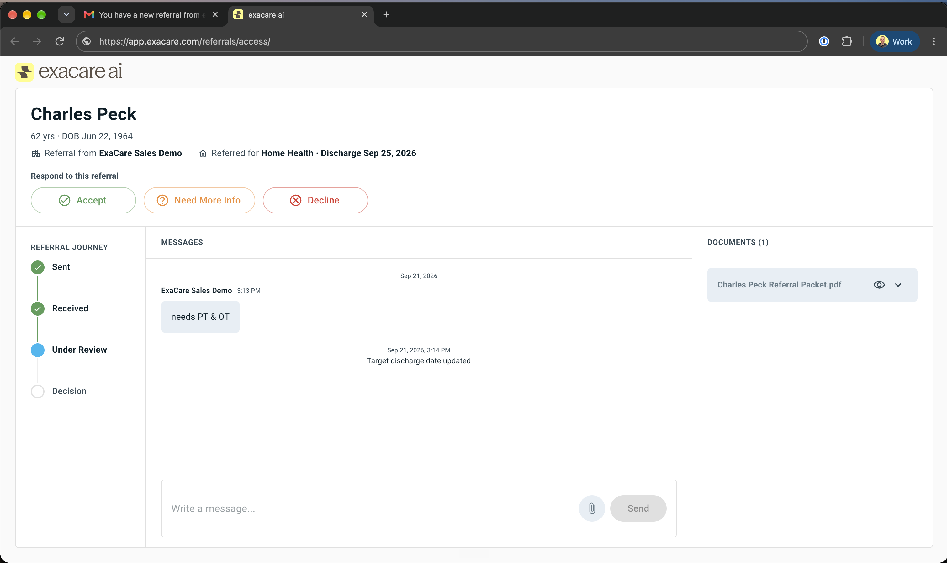The image size is (947, 563).
Task: Open the 1Password extension icon
Action: [824, 41]
